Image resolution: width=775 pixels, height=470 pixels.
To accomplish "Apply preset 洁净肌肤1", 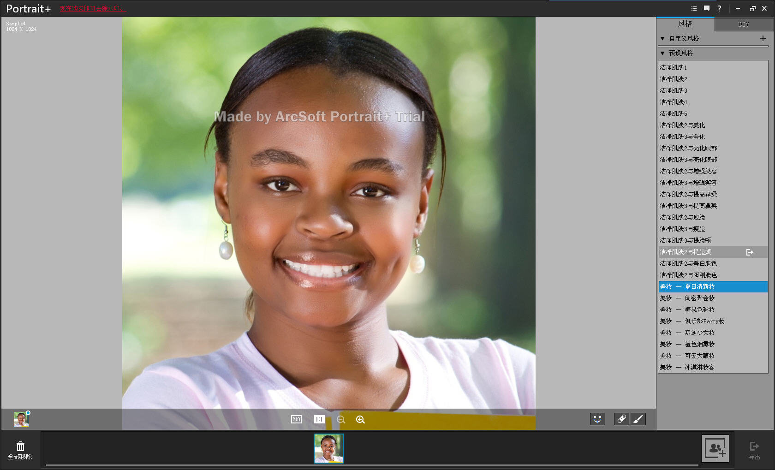I will pos(713,67).
